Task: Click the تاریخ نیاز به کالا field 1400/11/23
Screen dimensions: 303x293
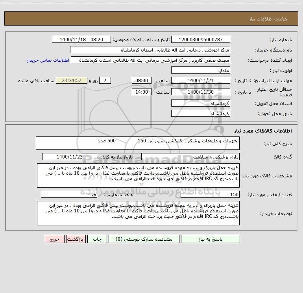Action: [70, 157]
